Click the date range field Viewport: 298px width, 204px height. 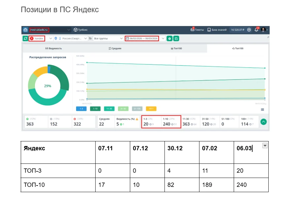pos(142,39)
